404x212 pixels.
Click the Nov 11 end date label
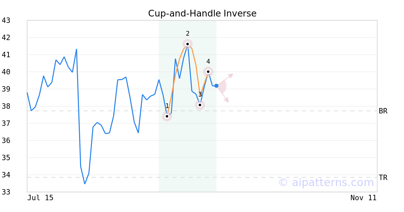(364, 198)
